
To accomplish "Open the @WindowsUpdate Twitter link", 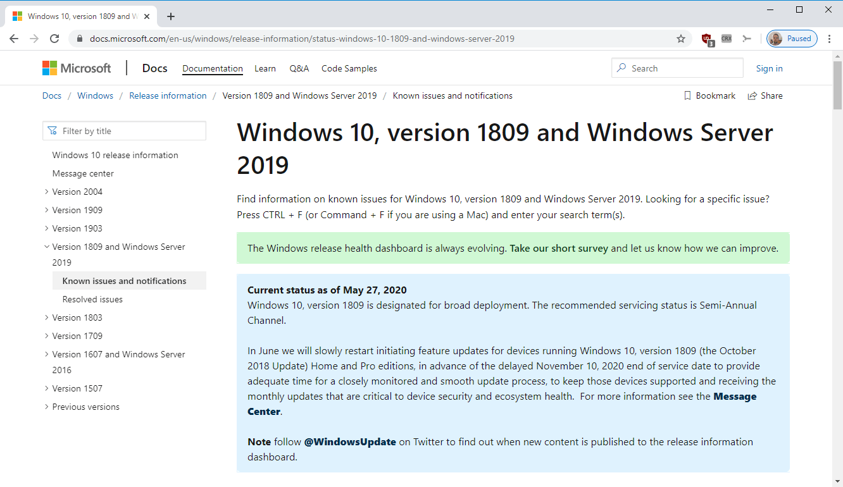I will tap(350, 441).
